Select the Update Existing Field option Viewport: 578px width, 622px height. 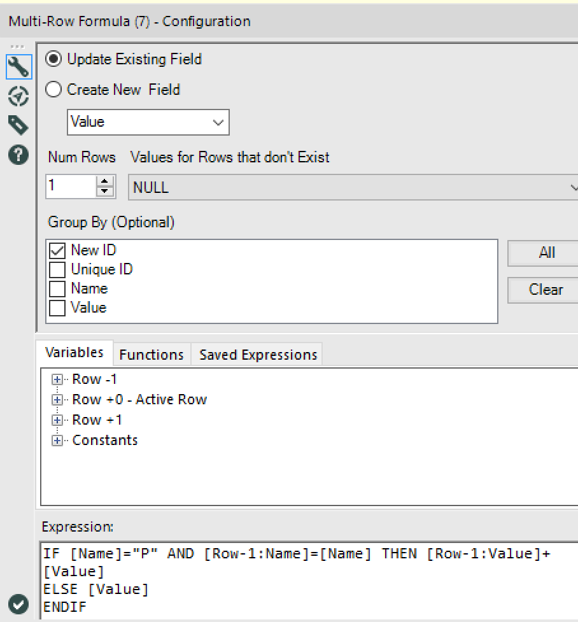click(x=53, y=59)
